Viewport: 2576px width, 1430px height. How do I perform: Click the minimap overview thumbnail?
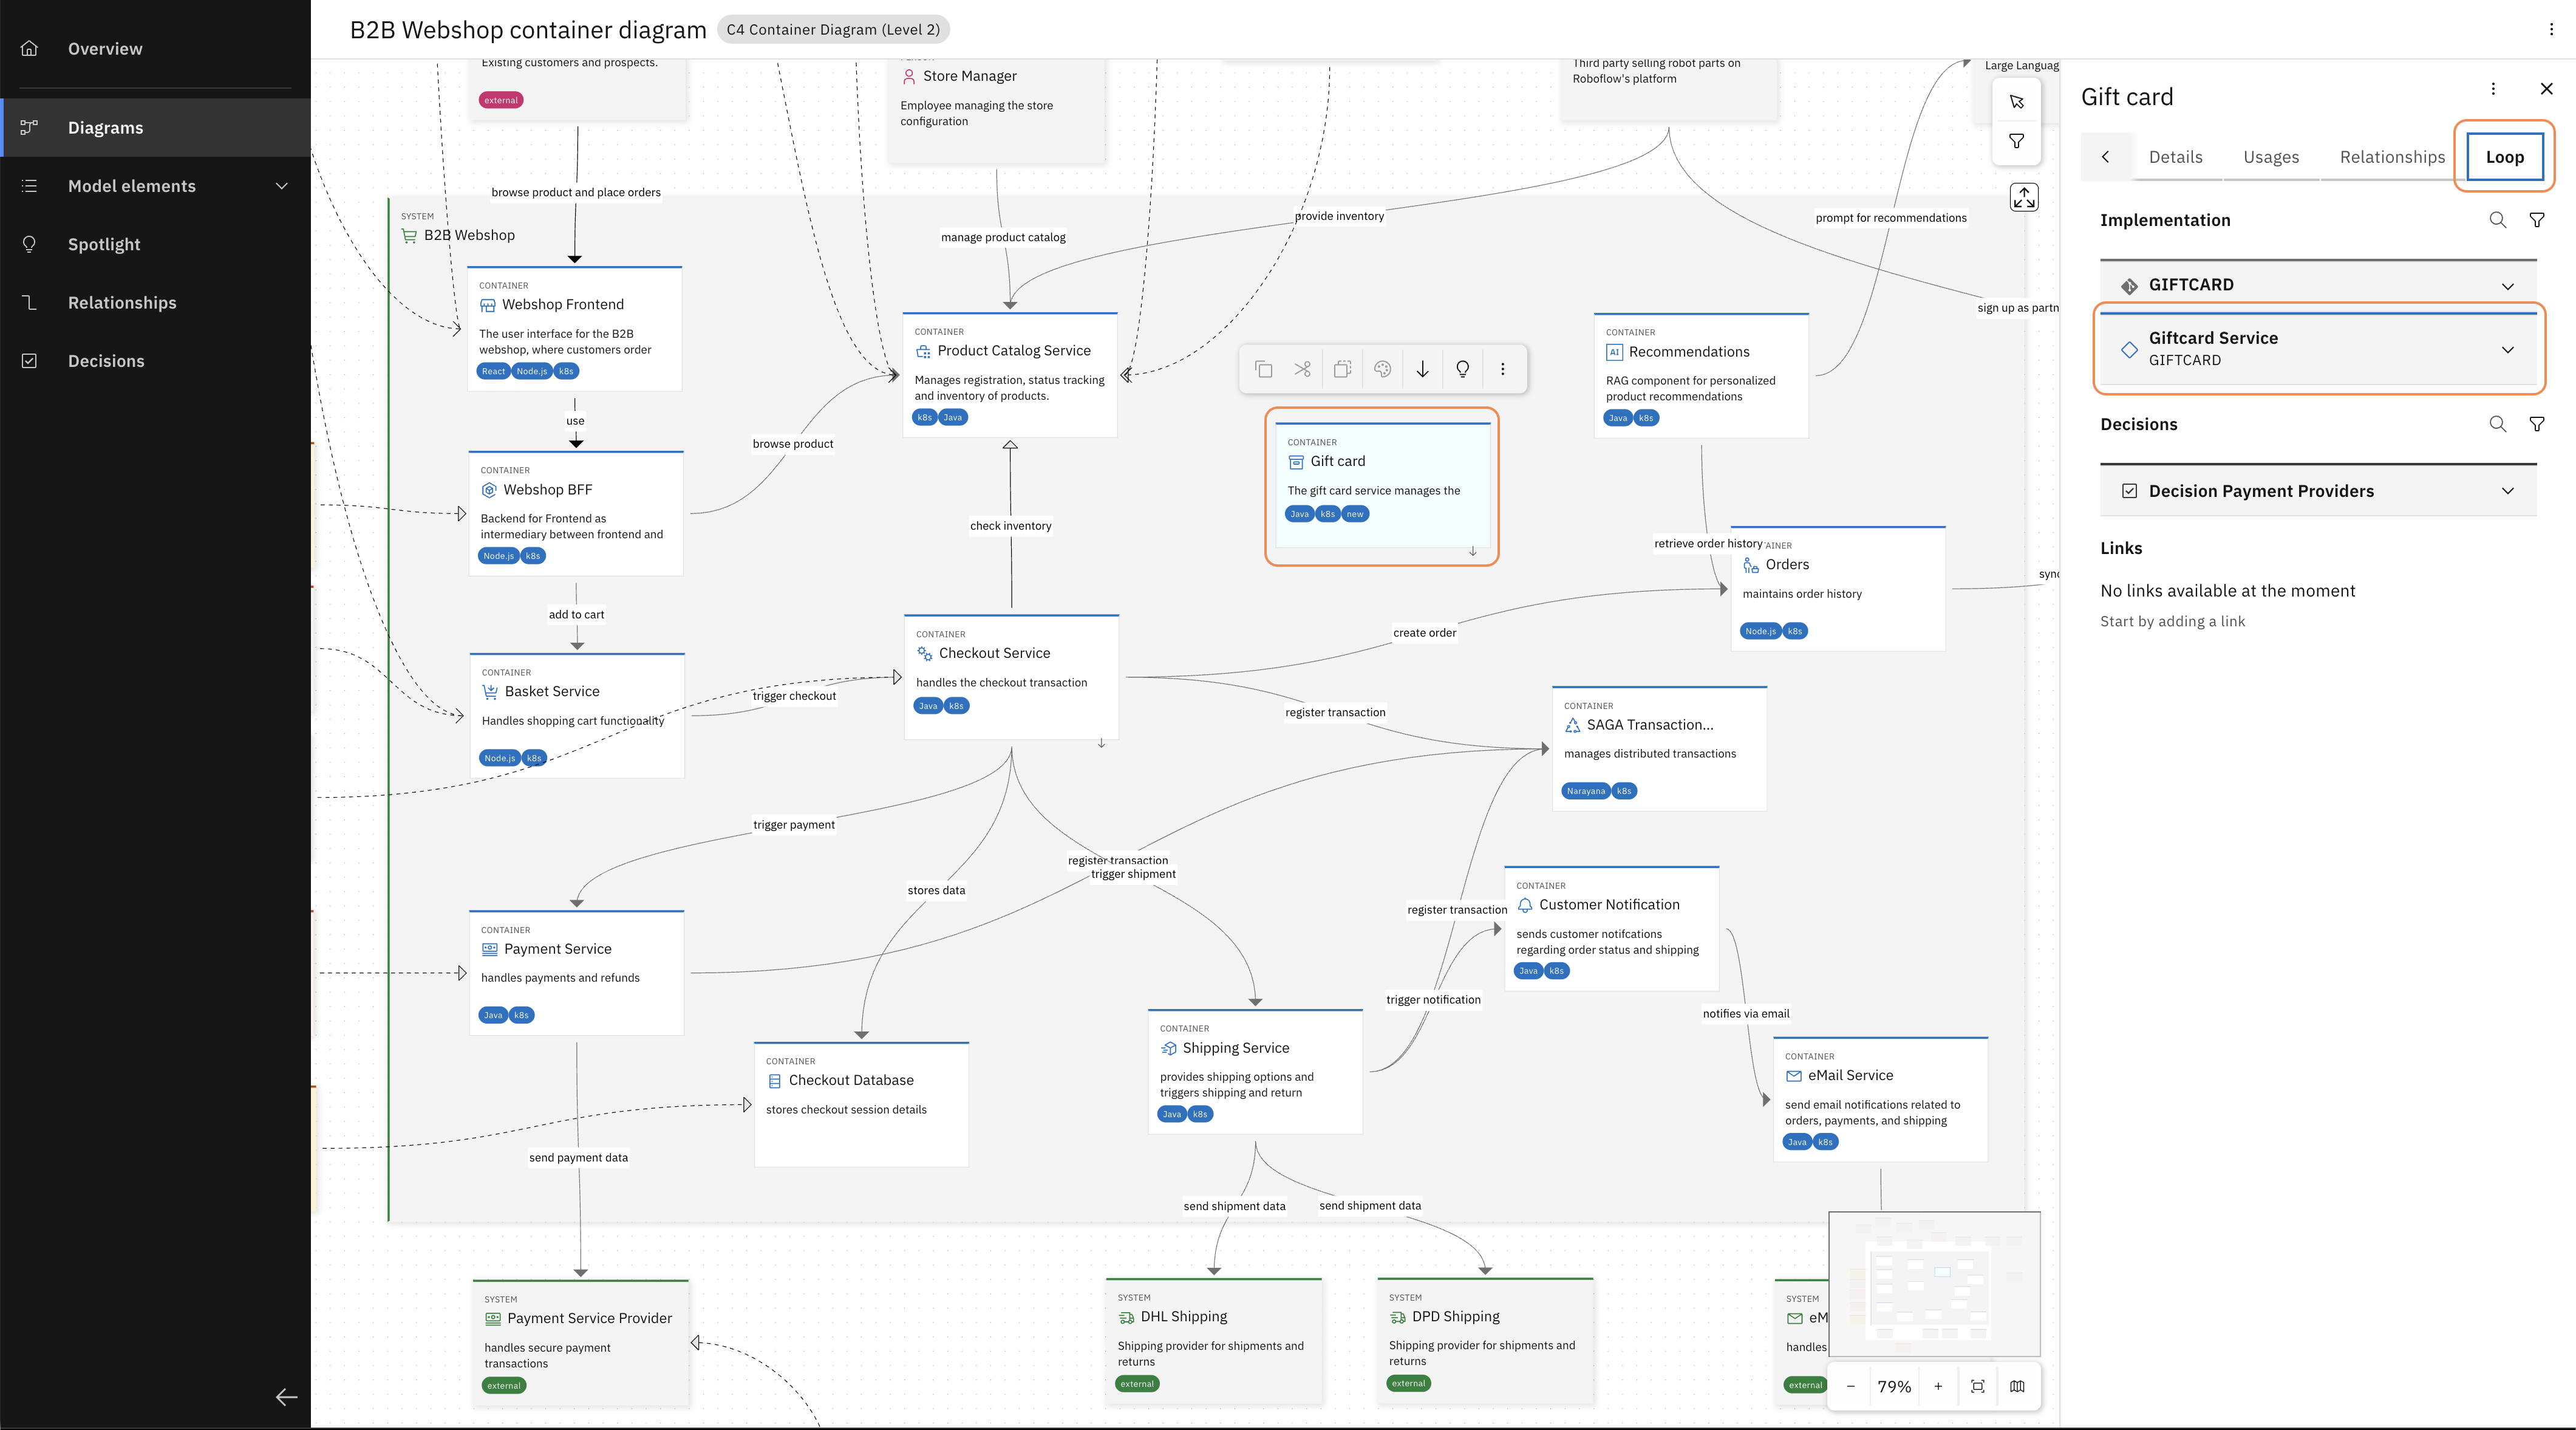pos(1934,1284)
